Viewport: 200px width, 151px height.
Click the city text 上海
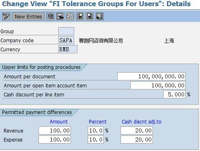(x=169, y=41)
